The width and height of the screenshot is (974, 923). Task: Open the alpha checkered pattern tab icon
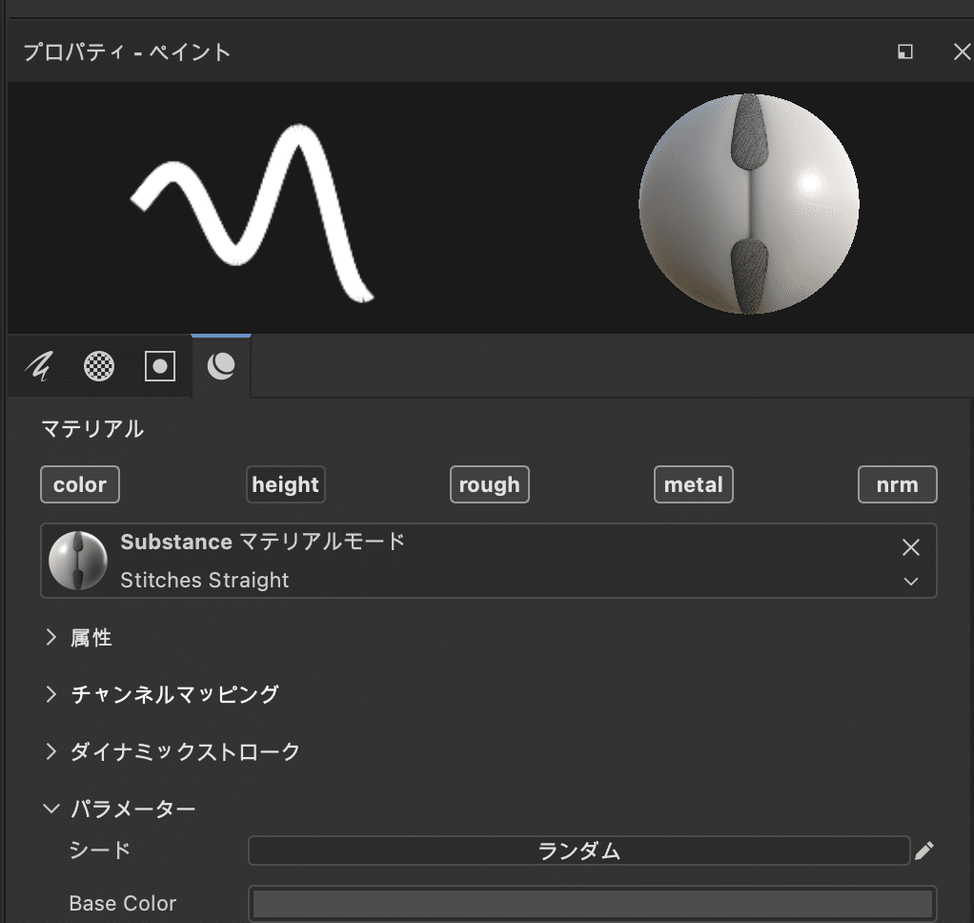click(x=99, y=366)
